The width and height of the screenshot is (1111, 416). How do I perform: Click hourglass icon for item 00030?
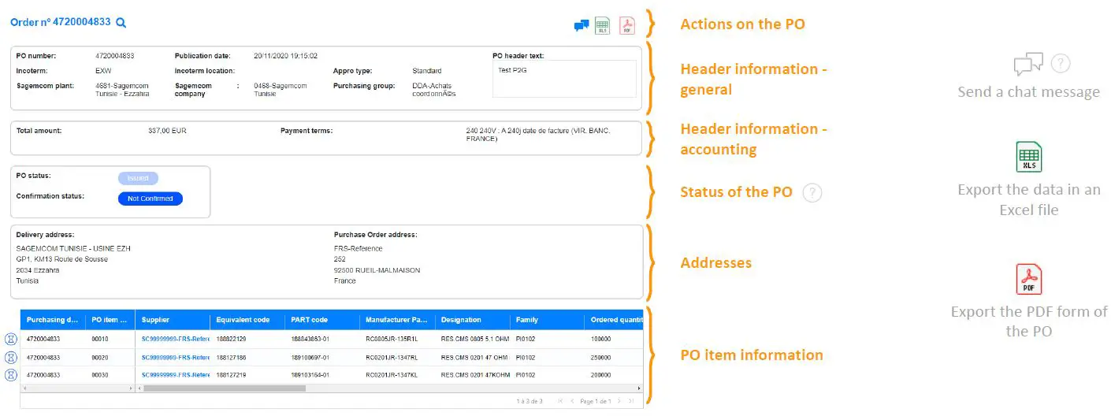11,375
